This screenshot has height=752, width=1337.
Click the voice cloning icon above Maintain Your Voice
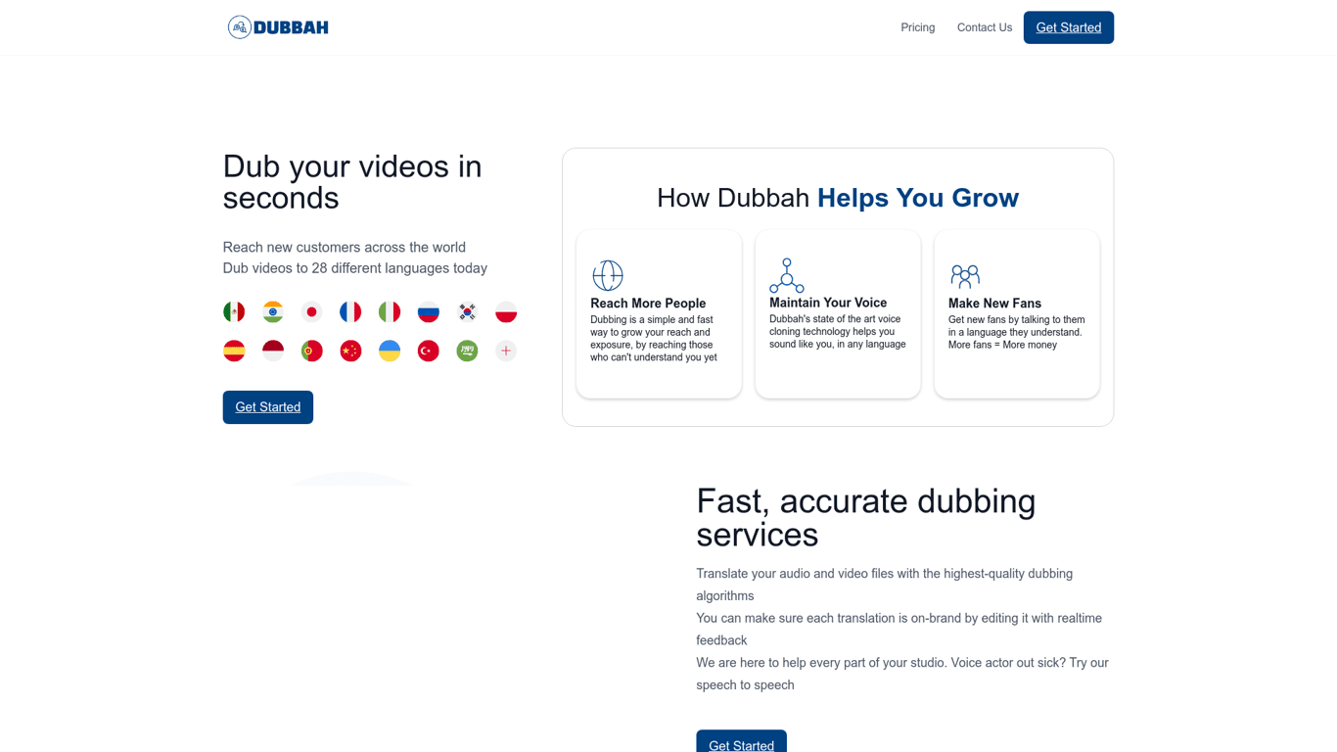click(x=787, y=275)
